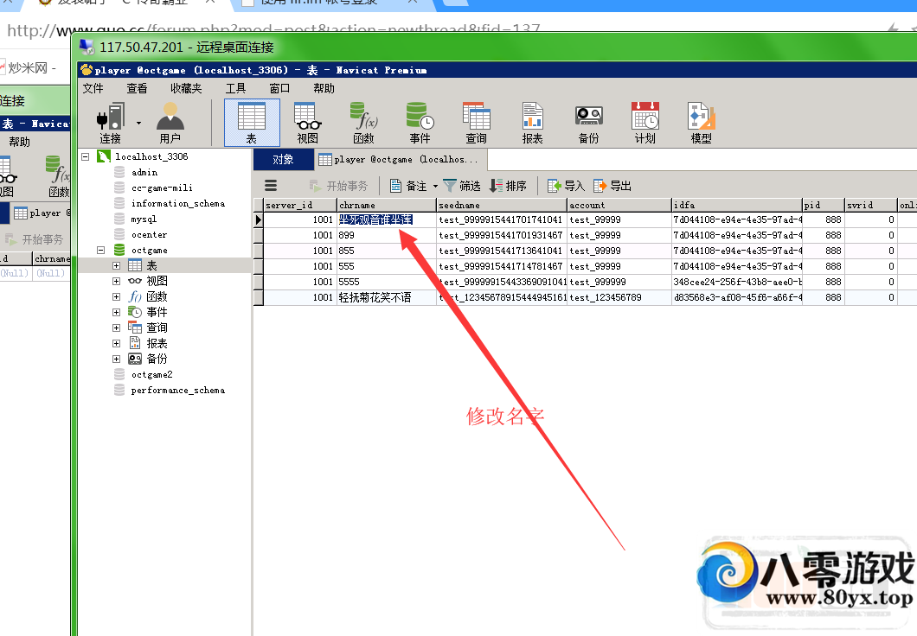
Task: Switch to the 对象 tab
Action: click(x=284, y=160)
